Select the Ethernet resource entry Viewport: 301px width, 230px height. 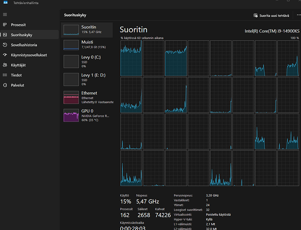[87, 97]
